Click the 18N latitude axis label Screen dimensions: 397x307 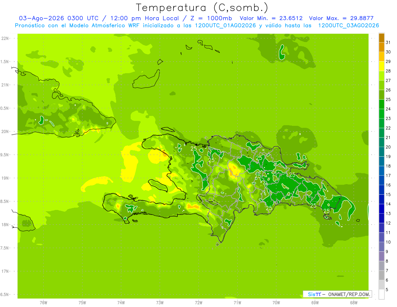coord(6,225)
